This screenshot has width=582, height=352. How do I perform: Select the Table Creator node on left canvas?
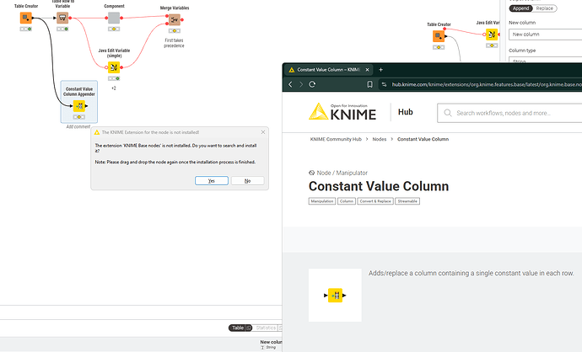click(25, 18)
